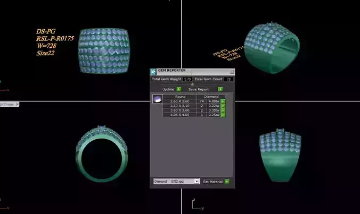
Task: Click green arrow on the 3.60 X 3.60 row
Action: pos(223,110)
